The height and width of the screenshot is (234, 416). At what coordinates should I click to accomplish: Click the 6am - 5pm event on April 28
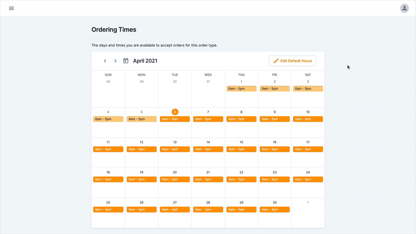[208, 210]
